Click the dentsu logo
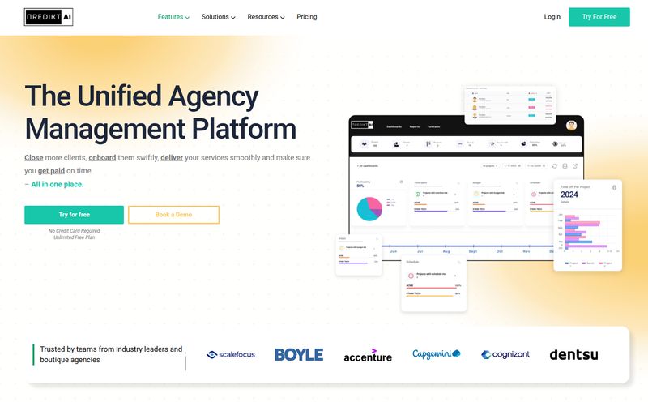This screenshot has width=648, height=402. pyautogui.click(x=573, y=354)
